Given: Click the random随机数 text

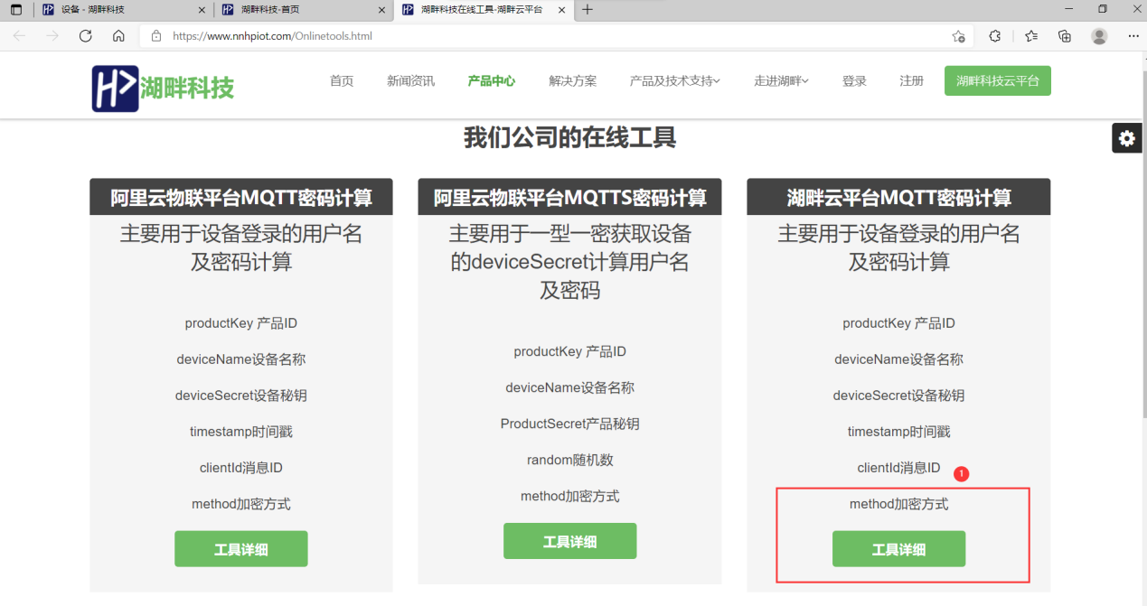Looking at the screenshot, I should pyautogui.click(x=570, y=460).
